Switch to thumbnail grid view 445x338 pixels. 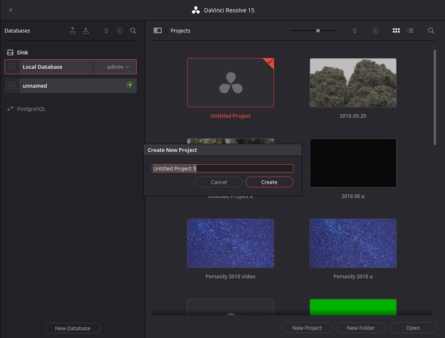(x=396, y=30)
